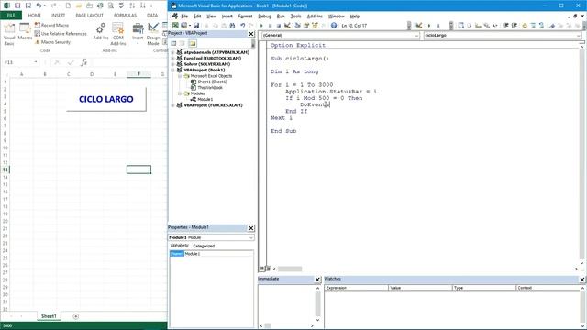
Task: Switch to the Alphabetic properties tab
Action: (180, 246)
